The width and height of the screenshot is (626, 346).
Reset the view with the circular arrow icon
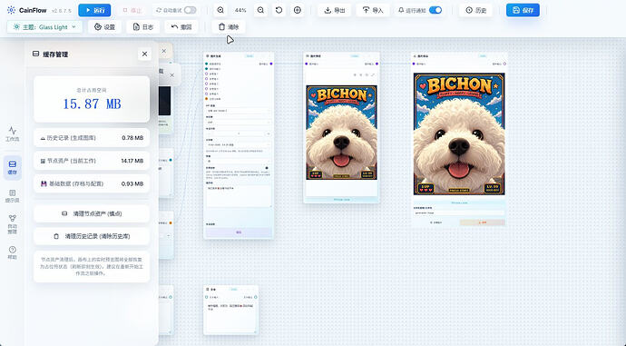[x=279, y=10]
